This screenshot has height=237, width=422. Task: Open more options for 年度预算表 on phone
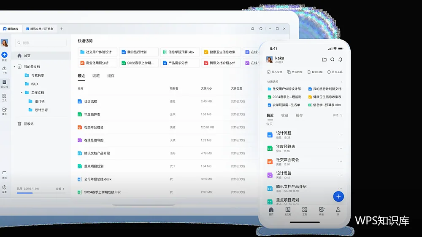tap(340, 148)
